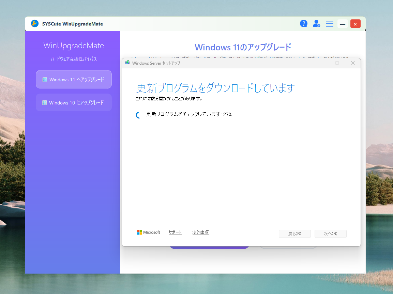The width and height of the screenshot is (393, 294).
Task: Click the 戻る(B) button
Action: click(x=294, y=234)
